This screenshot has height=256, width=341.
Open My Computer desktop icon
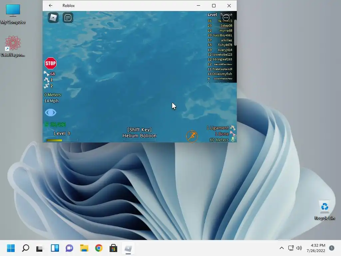point(13,14)
